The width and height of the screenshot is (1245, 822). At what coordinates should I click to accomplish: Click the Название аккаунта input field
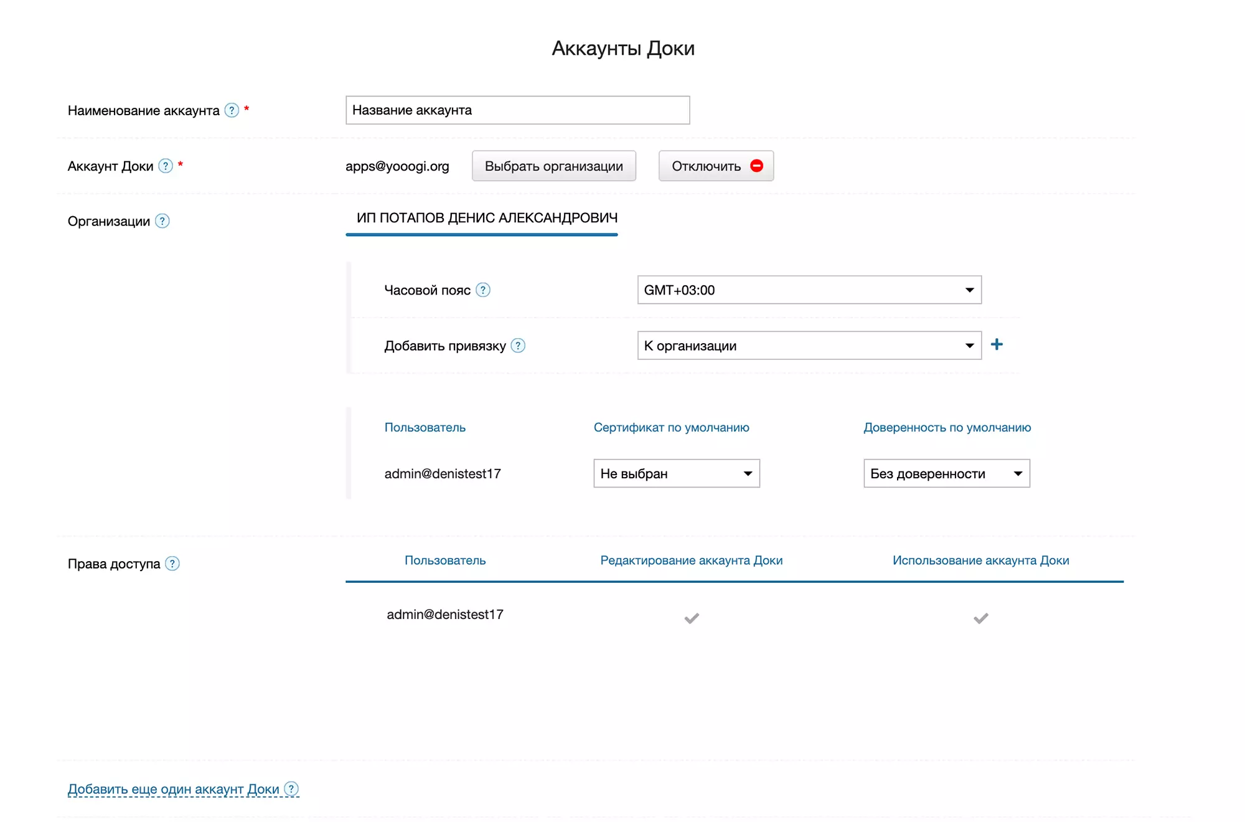tap(517, 110)
